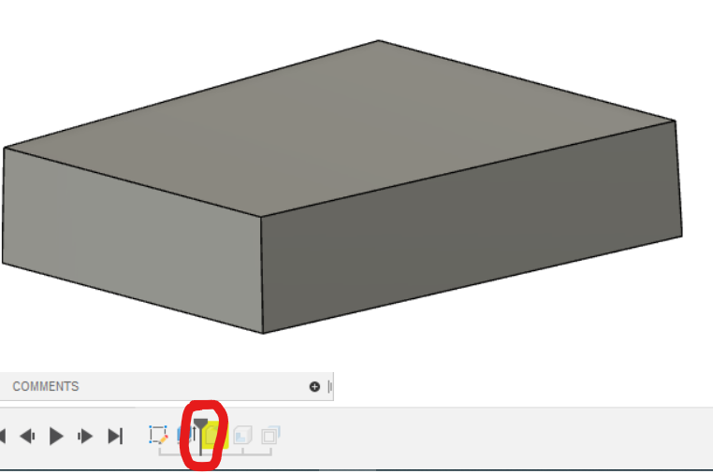Select the last grayed-out timeline feature
The height and width of the screenshot is (474, 713).
pyautogui.click(x=270, y=435)
